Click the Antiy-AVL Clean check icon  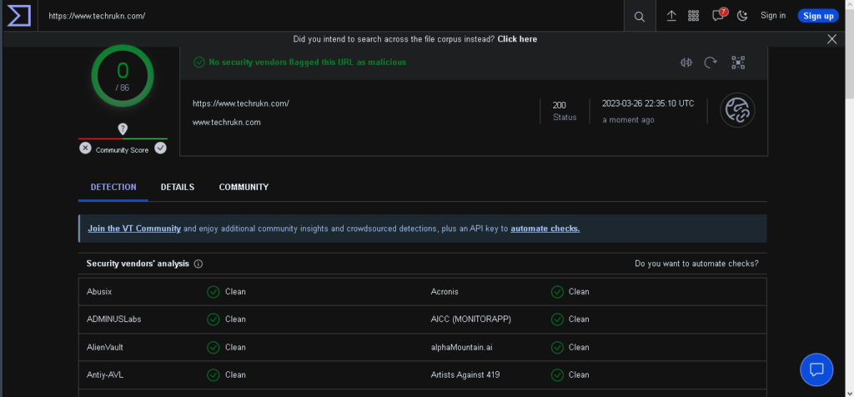point(213,375)
